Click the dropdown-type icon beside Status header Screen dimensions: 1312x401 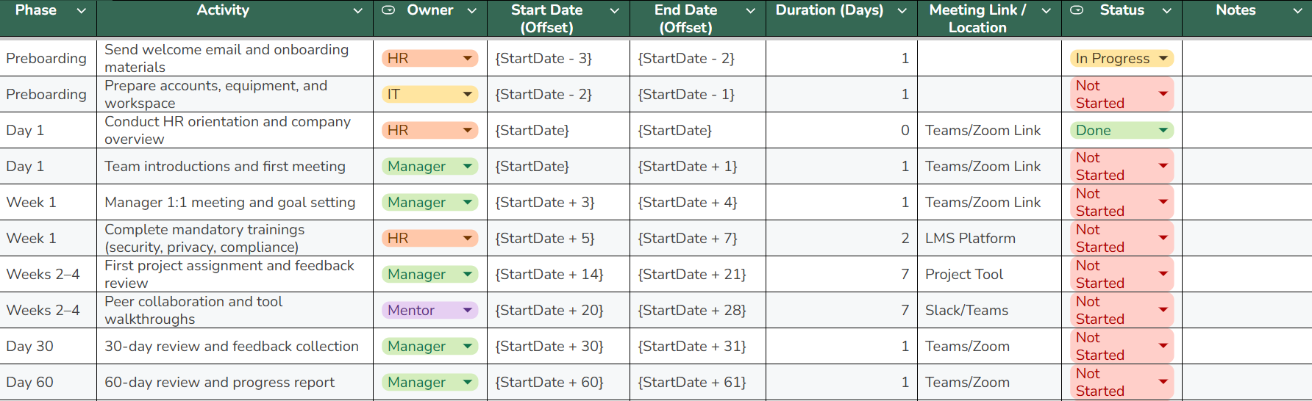[1077, 10]
